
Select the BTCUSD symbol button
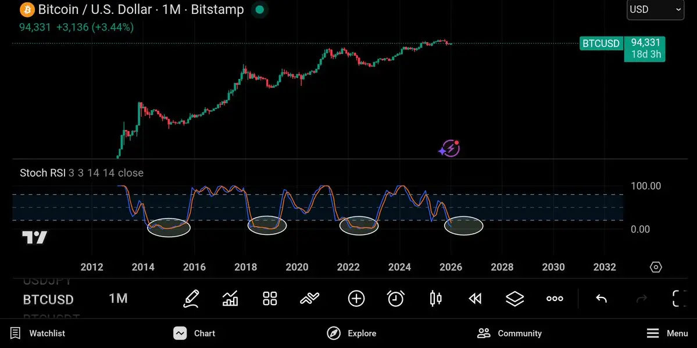pos(48,300)
